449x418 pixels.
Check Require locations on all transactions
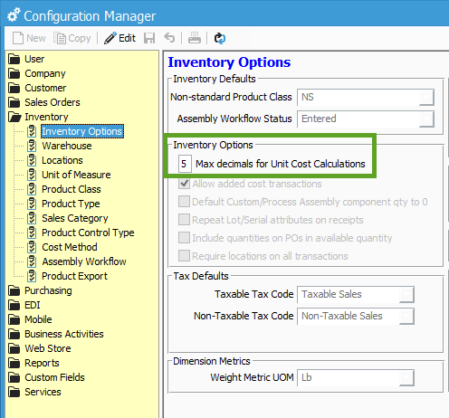[184, 256]
